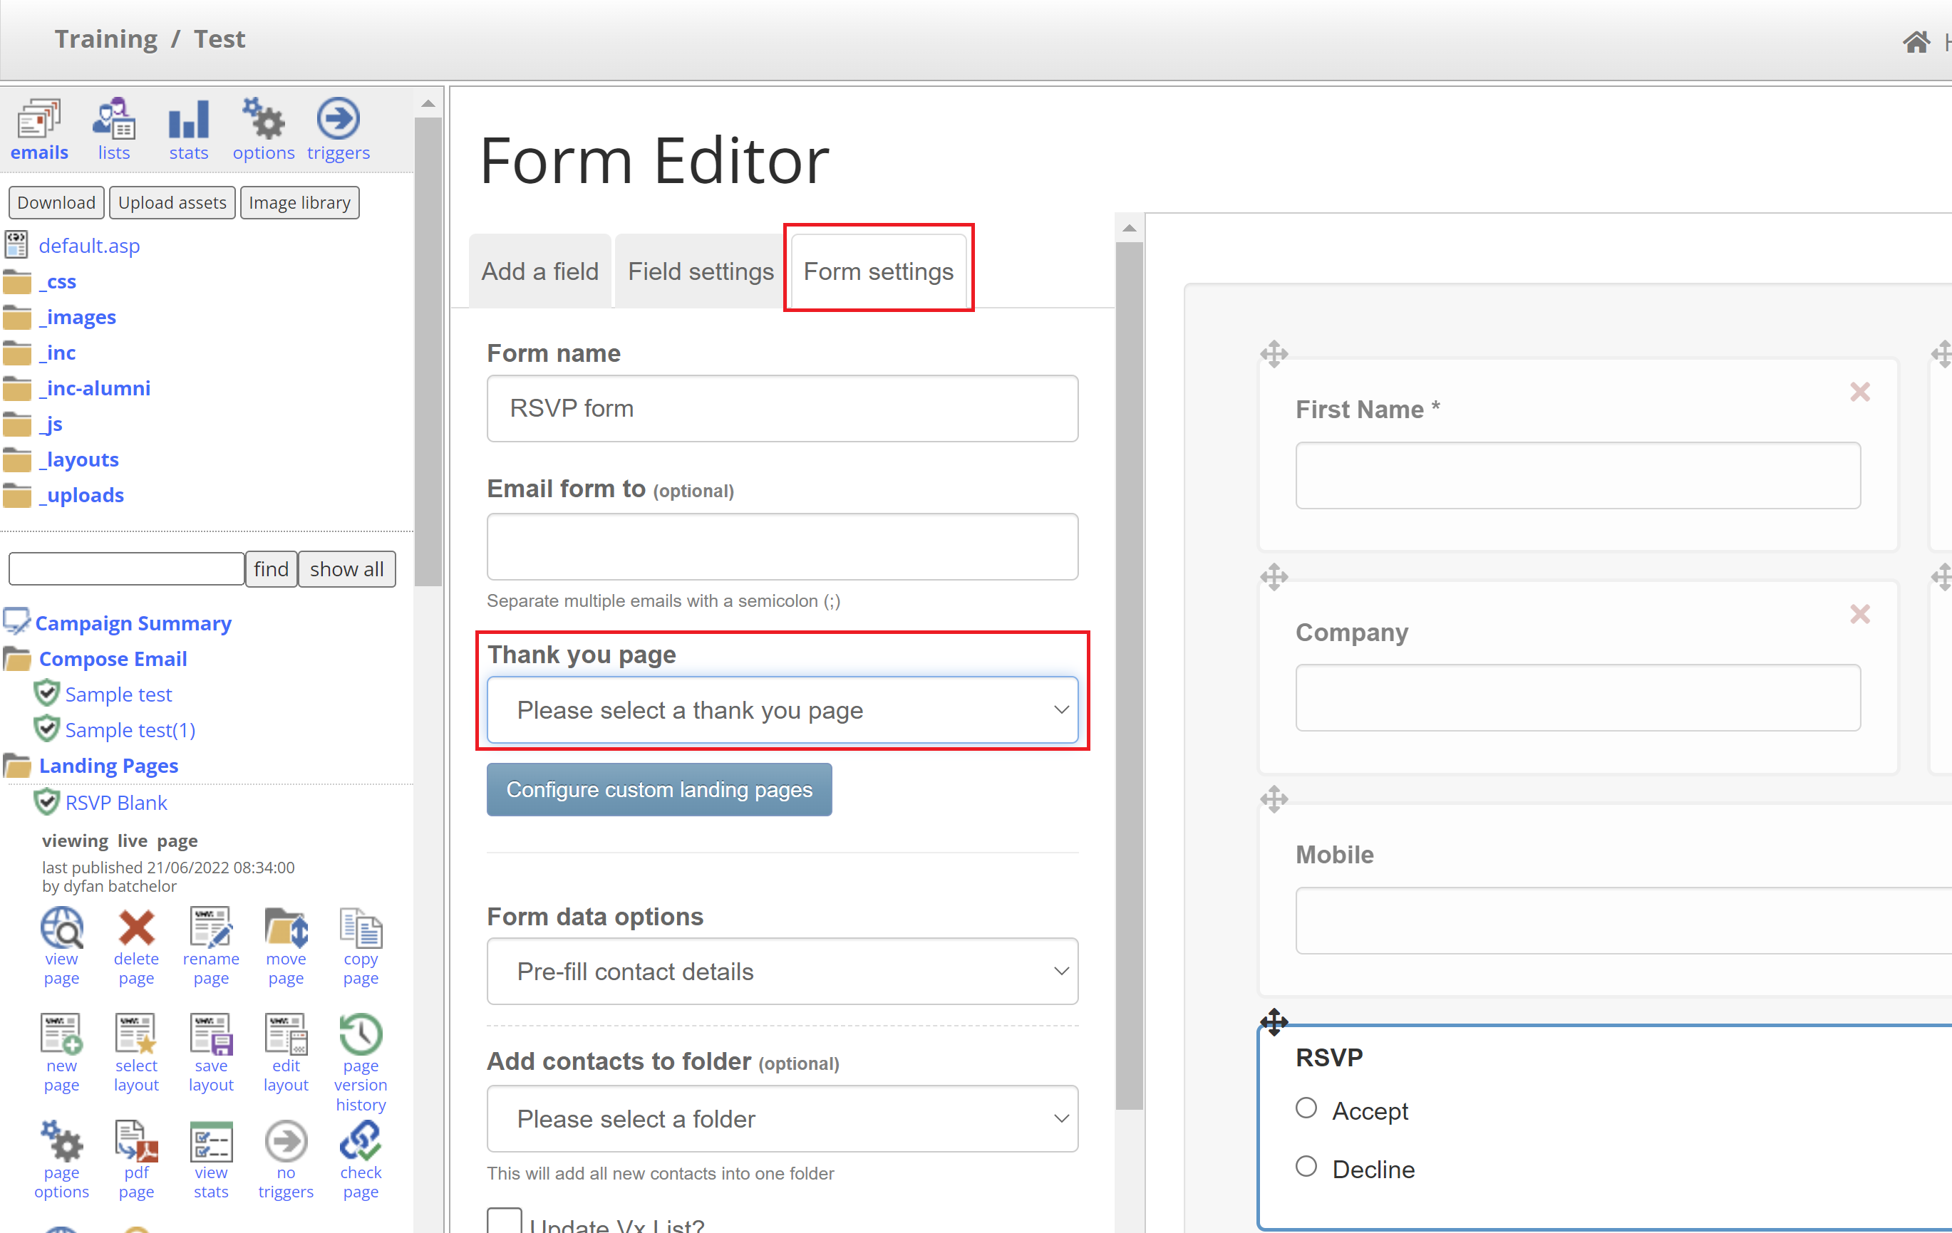The image size is (1952, 1233).
Task: Click the Upload assets button
Action: 172,202
